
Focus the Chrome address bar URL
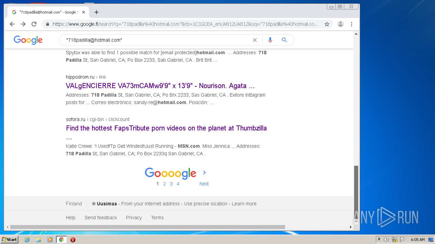[185, 24]
